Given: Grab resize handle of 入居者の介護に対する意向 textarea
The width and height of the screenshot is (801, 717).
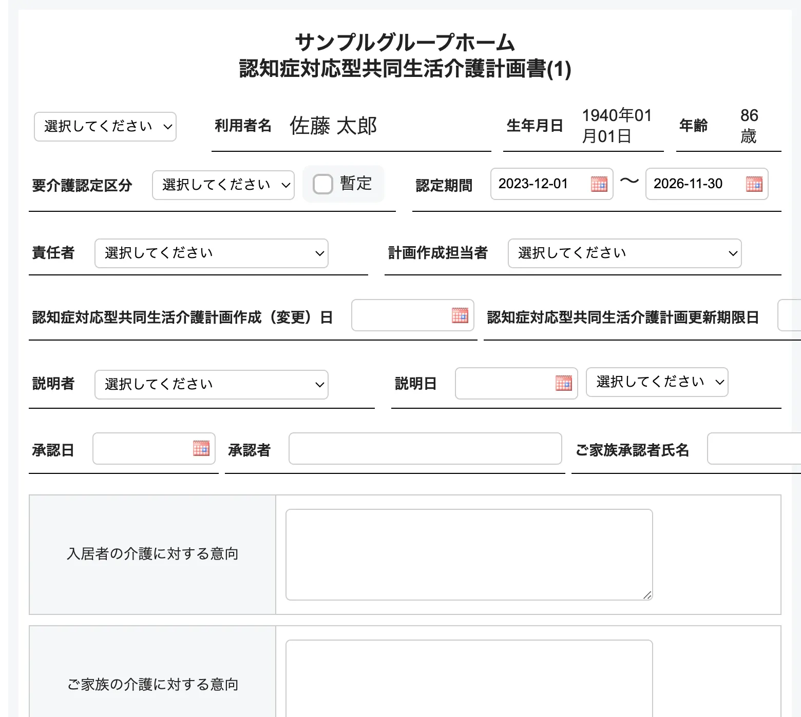Looking at the screenshot, I should 647,595.
